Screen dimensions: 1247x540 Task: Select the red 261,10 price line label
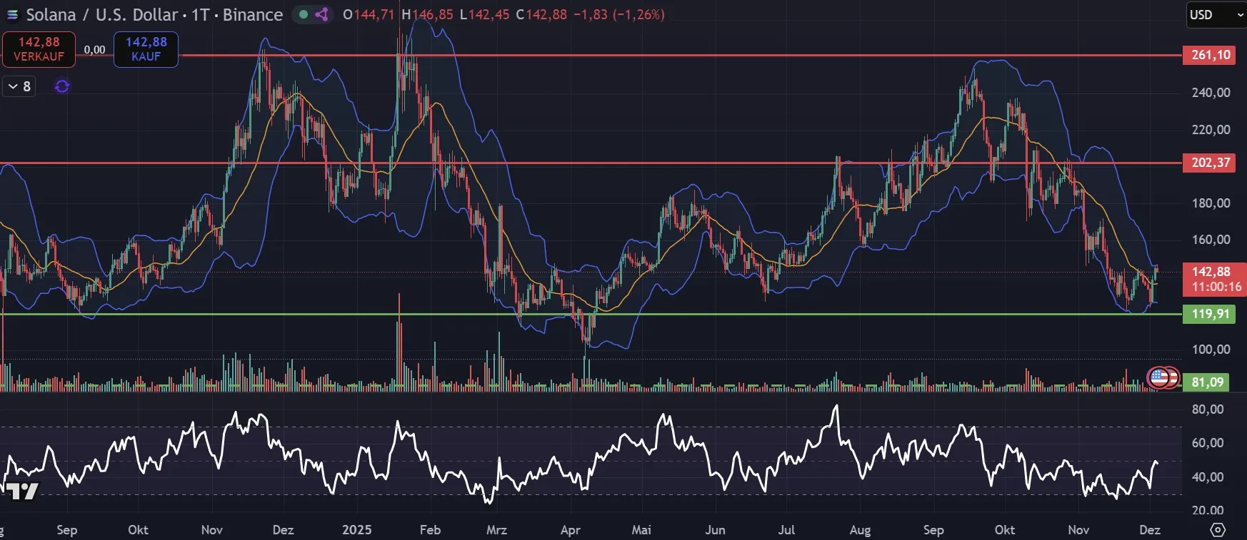coord(1211,55)
